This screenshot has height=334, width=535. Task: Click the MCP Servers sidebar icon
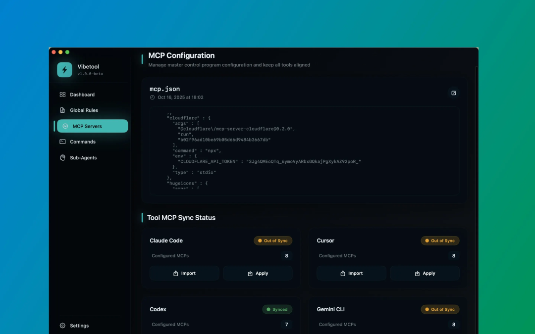point(65,126)
